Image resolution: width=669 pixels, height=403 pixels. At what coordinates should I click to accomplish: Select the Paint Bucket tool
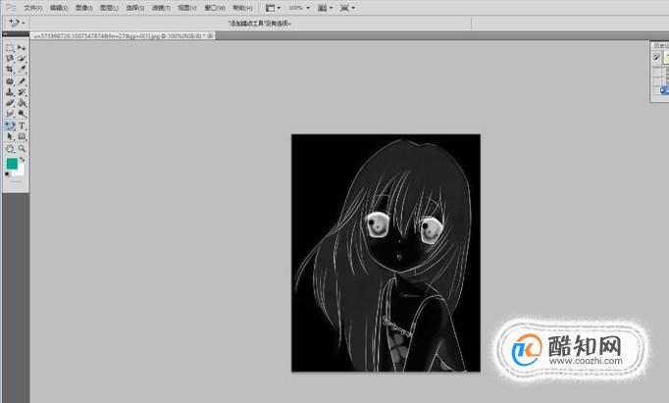click(22, 102)
